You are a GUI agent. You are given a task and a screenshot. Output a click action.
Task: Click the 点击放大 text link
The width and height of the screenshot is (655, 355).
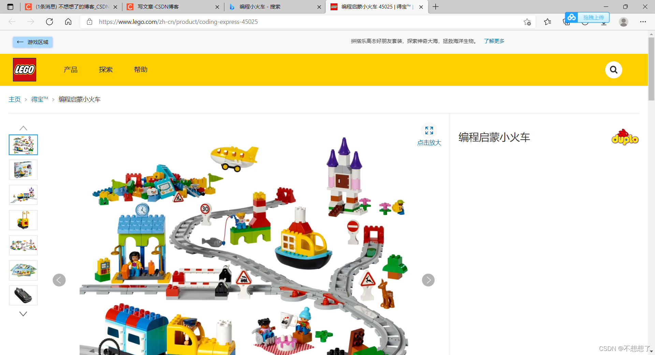[429, 143]
